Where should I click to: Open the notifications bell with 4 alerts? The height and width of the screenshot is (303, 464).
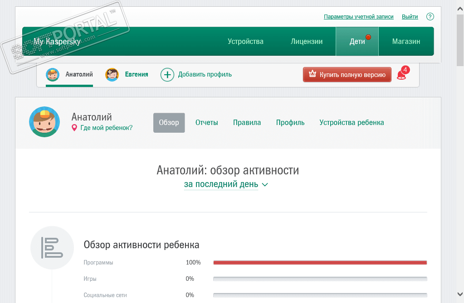click(x=403, y=73)
